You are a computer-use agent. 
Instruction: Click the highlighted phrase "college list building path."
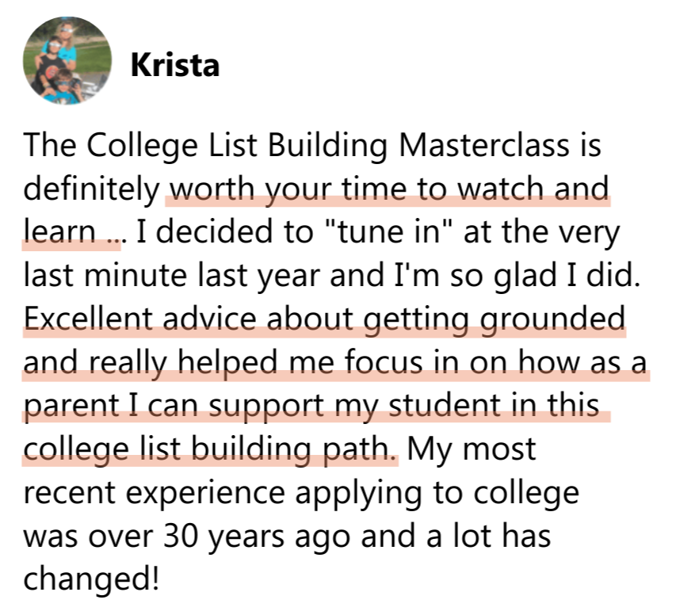coord(210,449)
